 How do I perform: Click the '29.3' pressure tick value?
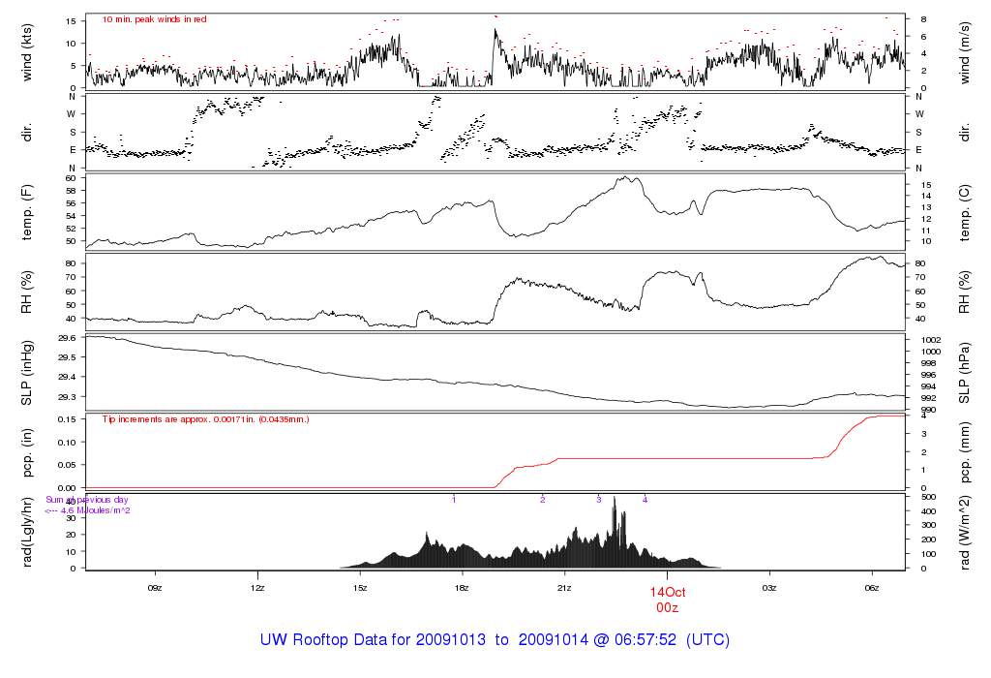click(x=67, y=397)
